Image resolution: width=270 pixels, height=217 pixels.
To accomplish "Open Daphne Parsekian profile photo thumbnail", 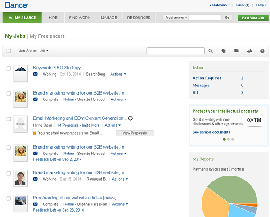I will click(x=21, y=203).
